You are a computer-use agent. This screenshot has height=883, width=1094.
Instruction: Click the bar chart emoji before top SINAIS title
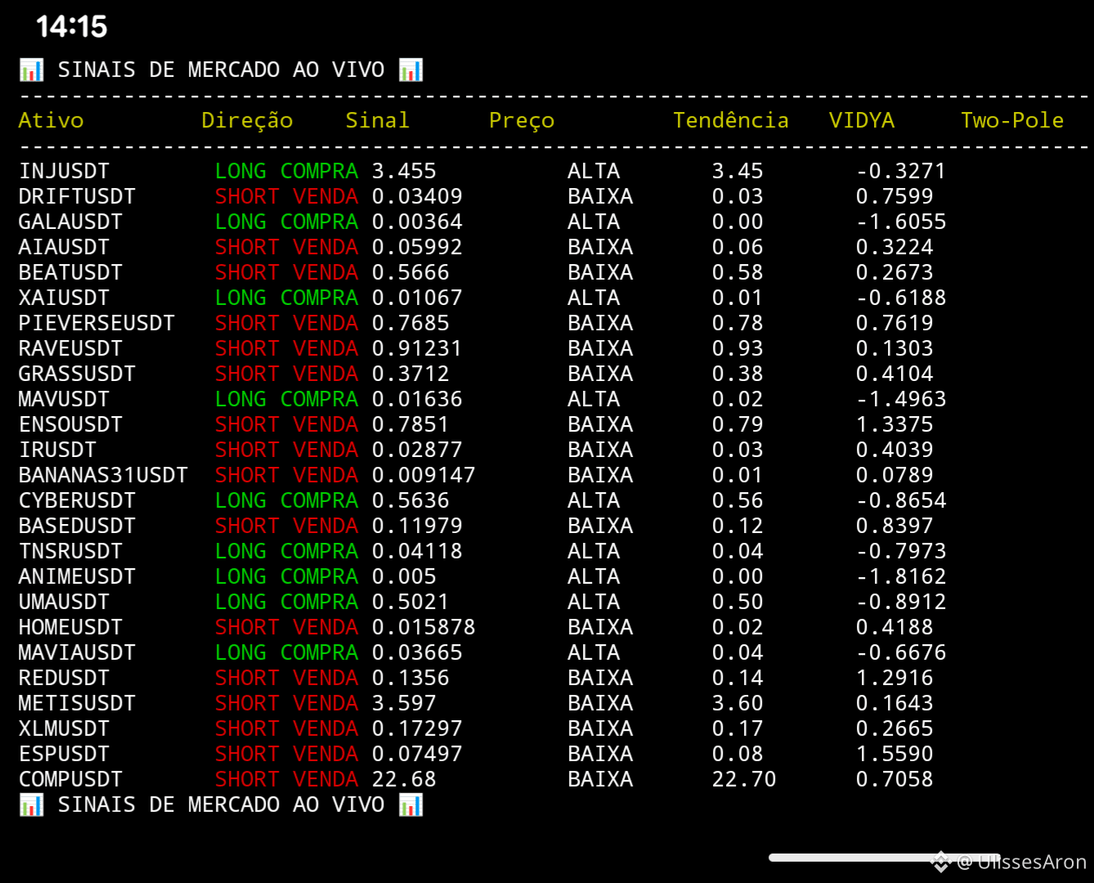tap(31, 69)
